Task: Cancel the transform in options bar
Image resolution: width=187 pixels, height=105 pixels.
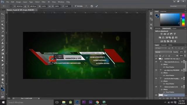Action: 92,6
